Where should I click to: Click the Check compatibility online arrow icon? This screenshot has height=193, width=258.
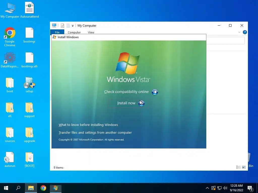[x=155, y=92]
